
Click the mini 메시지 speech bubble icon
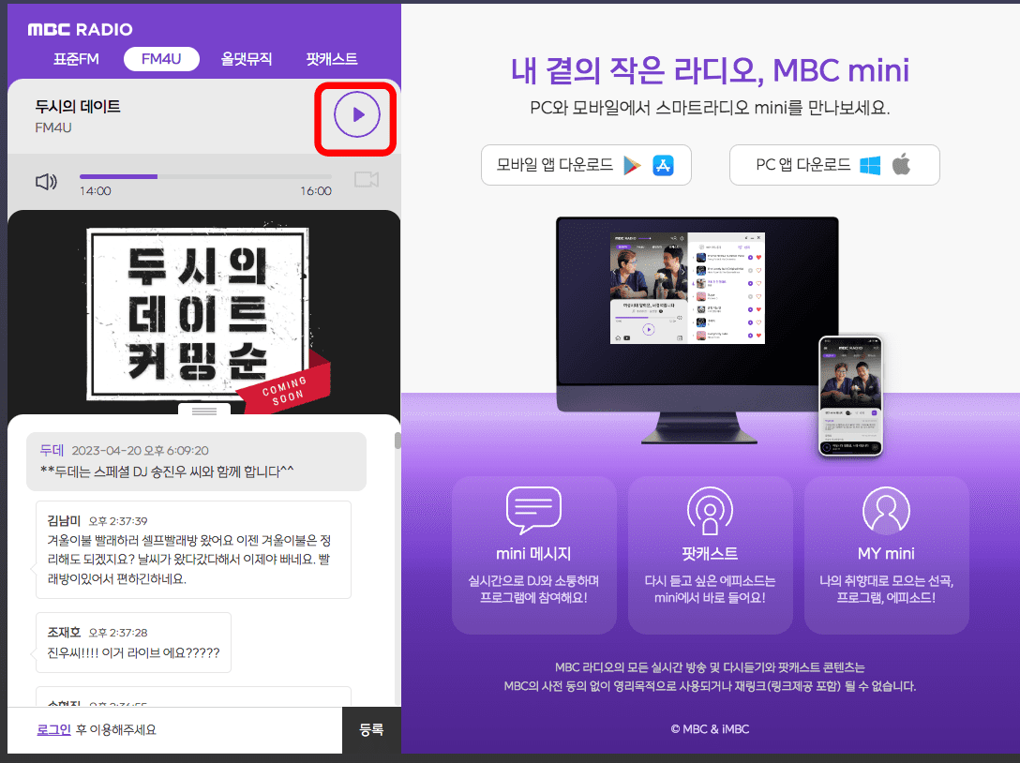click(533, 510)
